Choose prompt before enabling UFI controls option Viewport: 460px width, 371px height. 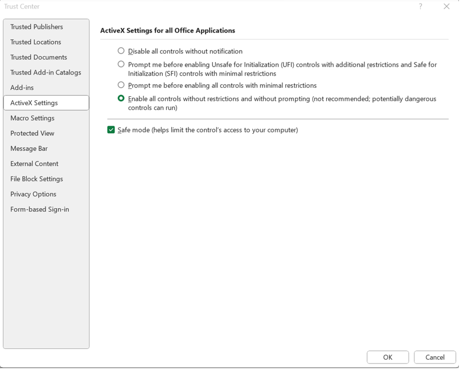(x=121, y=64)
